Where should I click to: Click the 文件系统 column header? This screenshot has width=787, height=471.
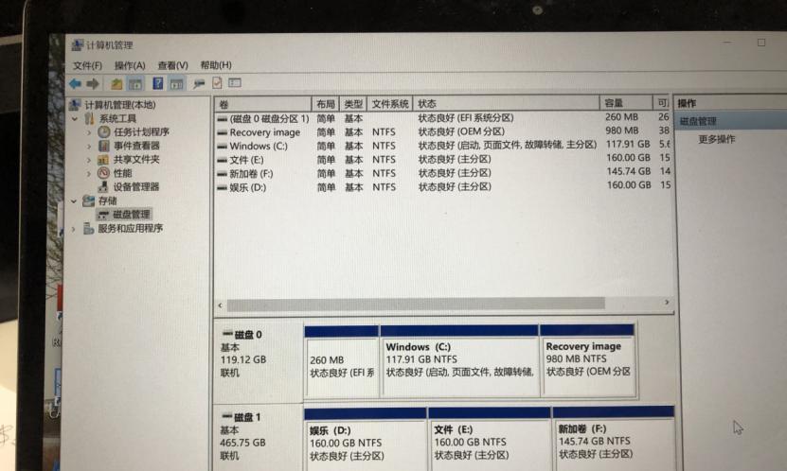coord(390,104)
